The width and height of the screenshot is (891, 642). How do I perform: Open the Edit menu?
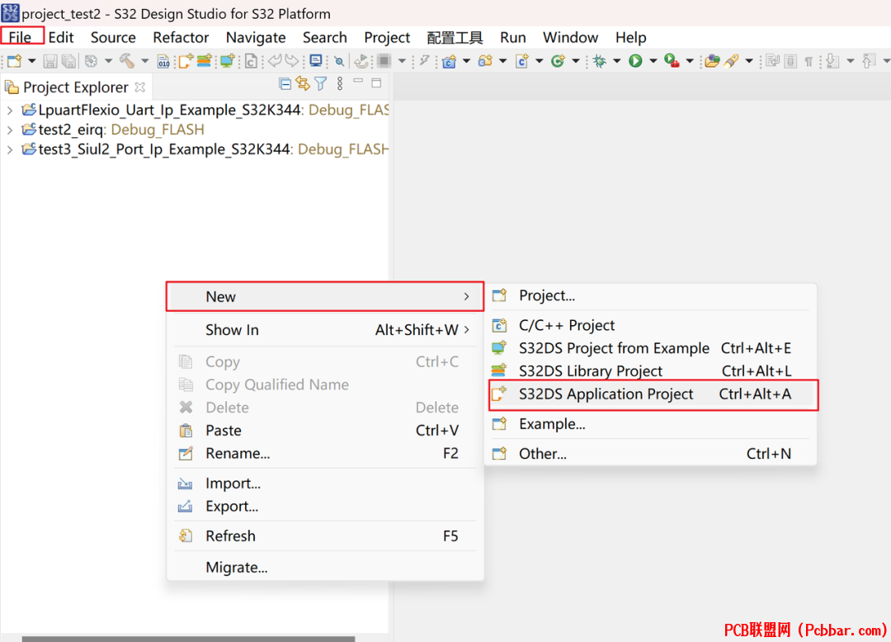61,37
